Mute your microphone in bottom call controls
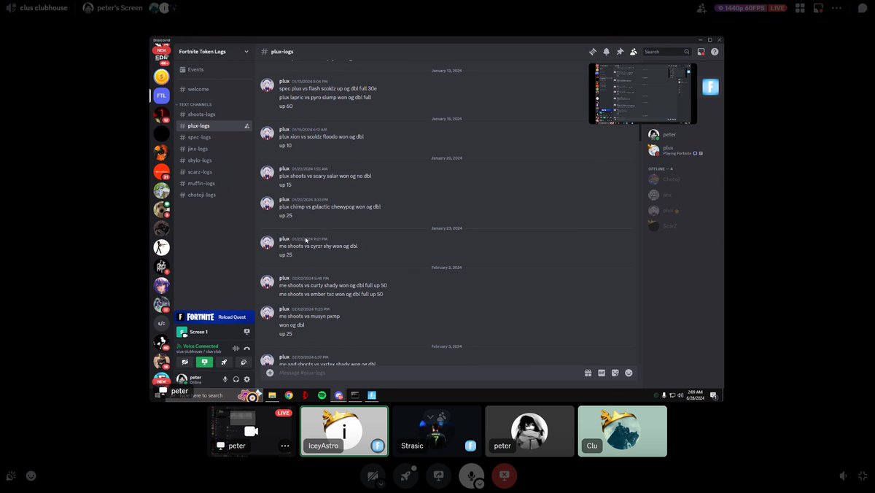875x493 pixels. point(470,475)
